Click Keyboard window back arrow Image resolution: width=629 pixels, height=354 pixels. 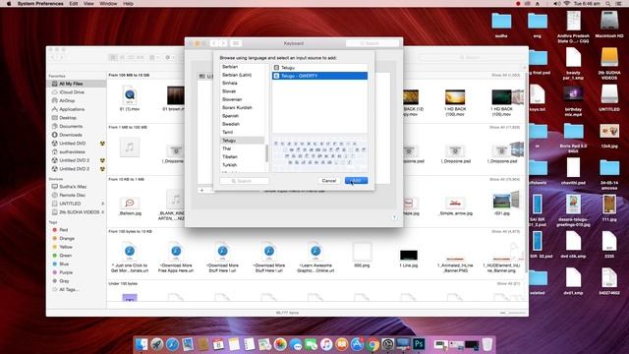(x=214, y=43)
